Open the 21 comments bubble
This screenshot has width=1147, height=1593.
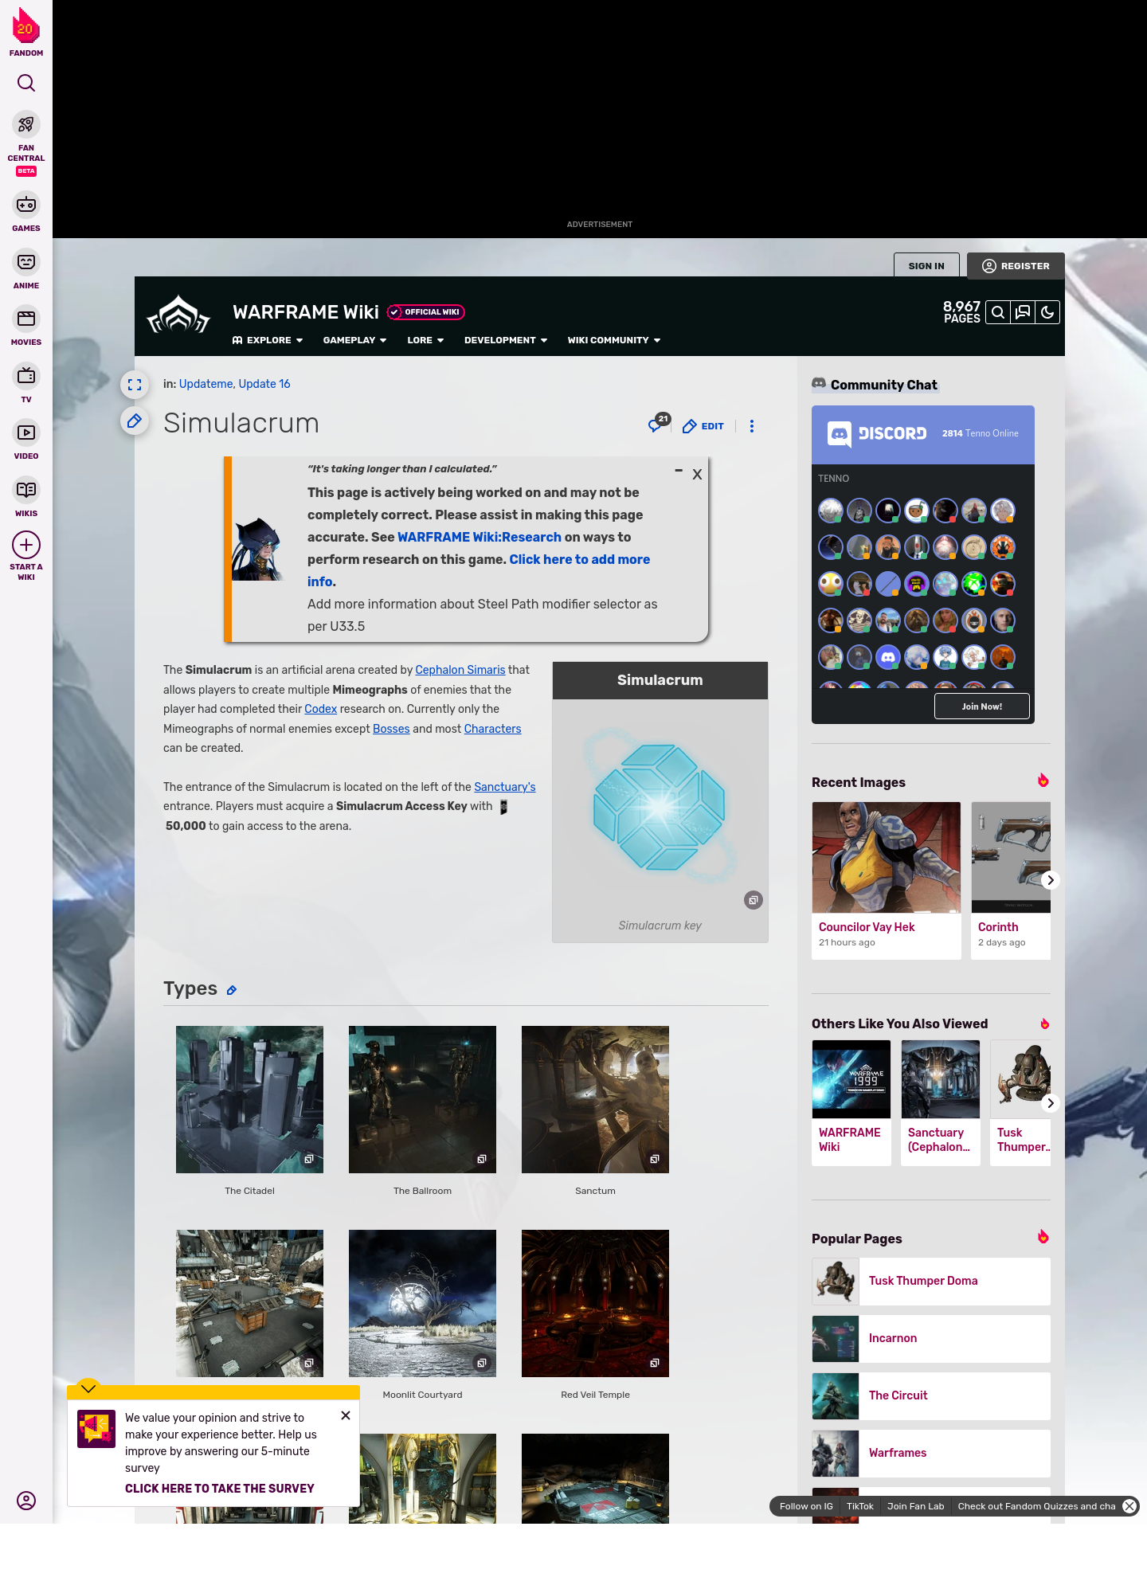pos(658,424)
